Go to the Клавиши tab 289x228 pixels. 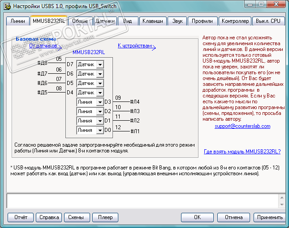[x=153, y=21]
